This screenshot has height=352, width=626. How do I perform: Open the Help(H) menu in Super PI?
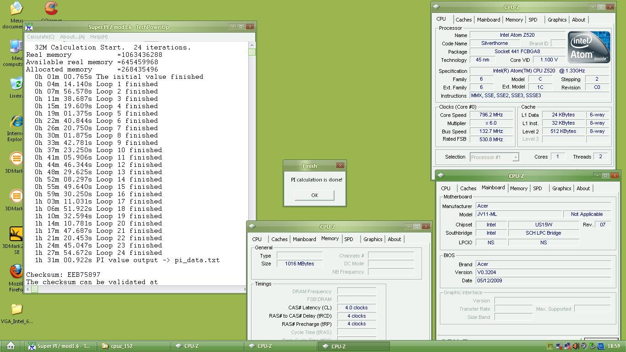coord(99,37)
